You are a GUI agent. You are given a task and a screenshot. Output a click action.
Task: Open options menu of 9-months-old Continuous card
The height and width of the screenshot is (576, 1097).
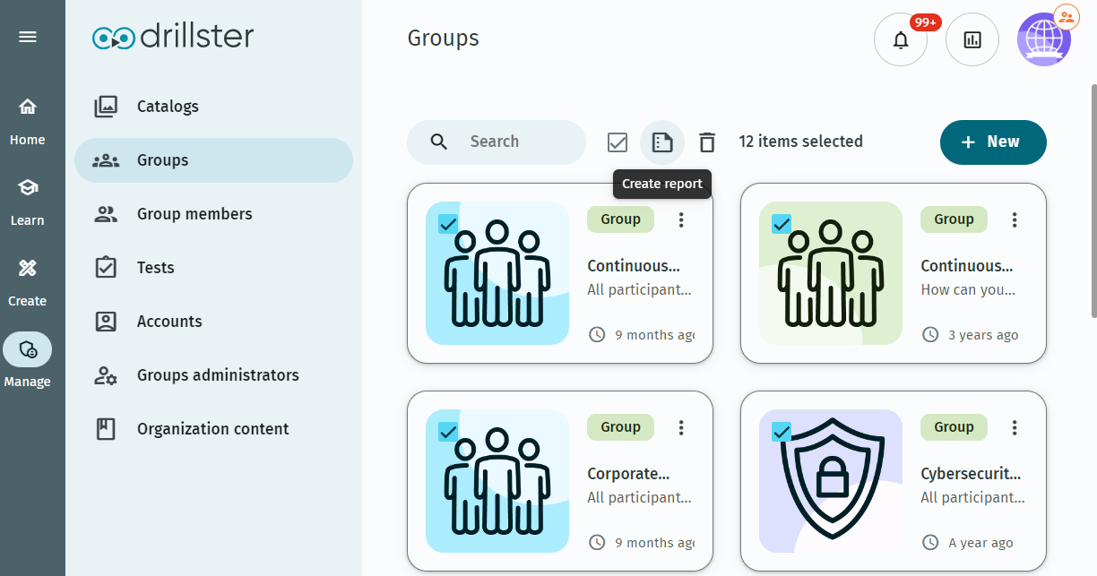681,219
